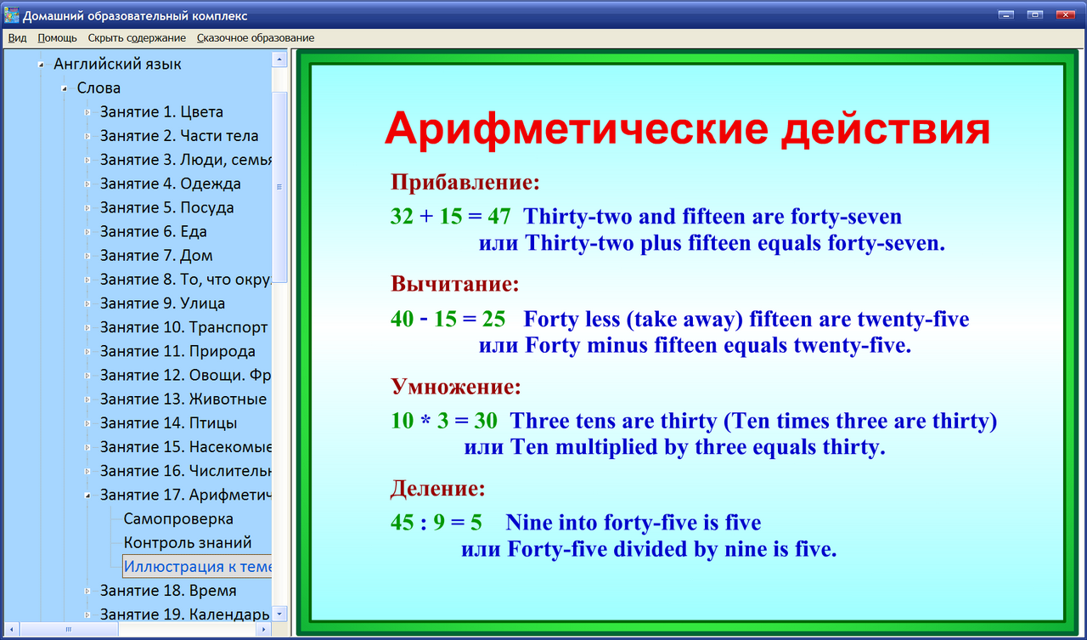
Task: Open the "Сказочное образование" menu
Action: (254, 37)
